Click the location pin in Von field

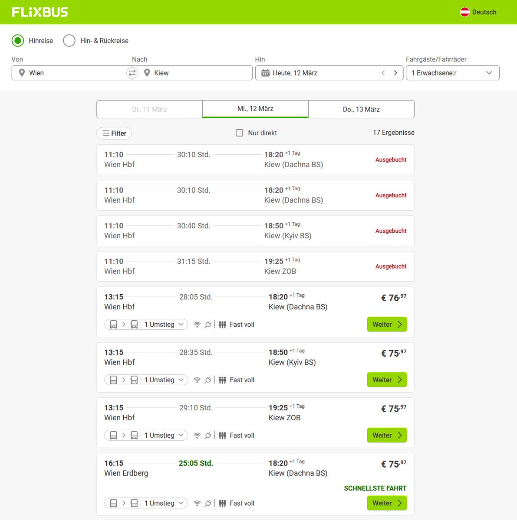[x=22, y=73]
